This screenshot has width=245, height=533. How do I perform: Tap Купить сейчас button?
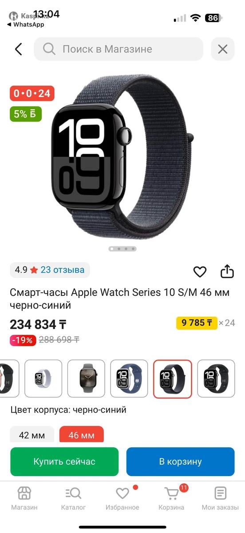(x=64, y=461)
